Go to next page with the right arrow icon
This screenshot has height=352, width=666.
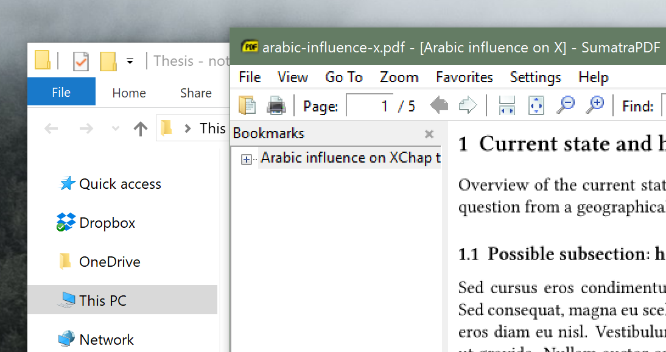click(x=467, y=105)
